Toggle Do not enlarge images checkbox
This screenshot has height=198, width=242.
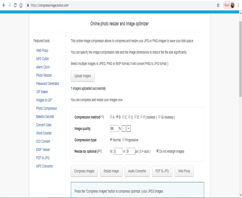pos(158,151)
